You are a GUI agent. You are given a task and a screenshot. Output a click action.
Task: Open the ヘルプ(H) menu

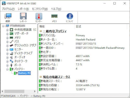tap(56, 9)
